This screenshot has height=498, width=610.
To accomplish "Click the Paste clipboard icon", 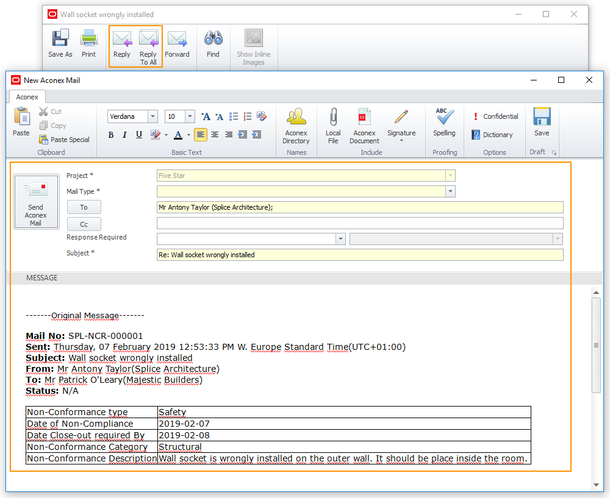I will (21, 116).
